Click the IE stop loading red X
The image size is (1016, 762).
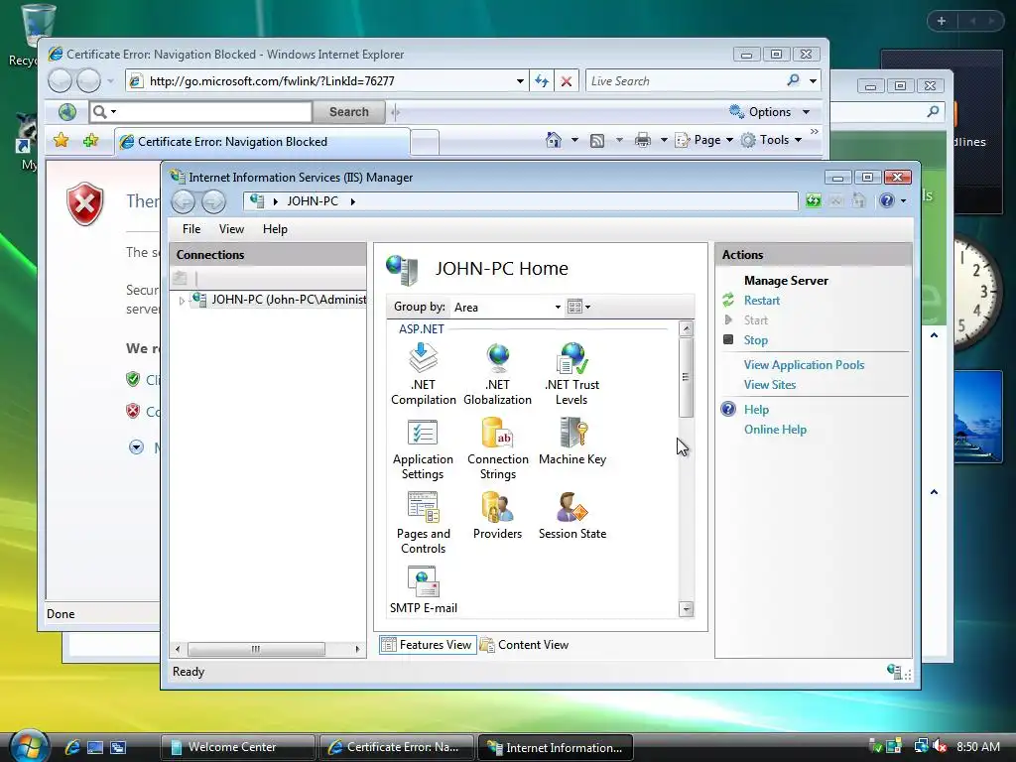[566, 81]
